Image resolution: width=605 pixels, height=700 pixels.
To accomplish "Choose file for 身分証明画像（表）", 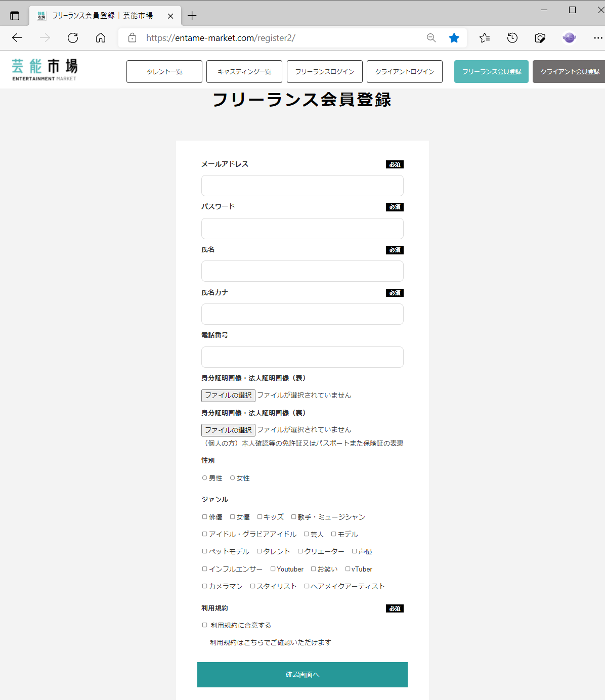I will [228, 396].
